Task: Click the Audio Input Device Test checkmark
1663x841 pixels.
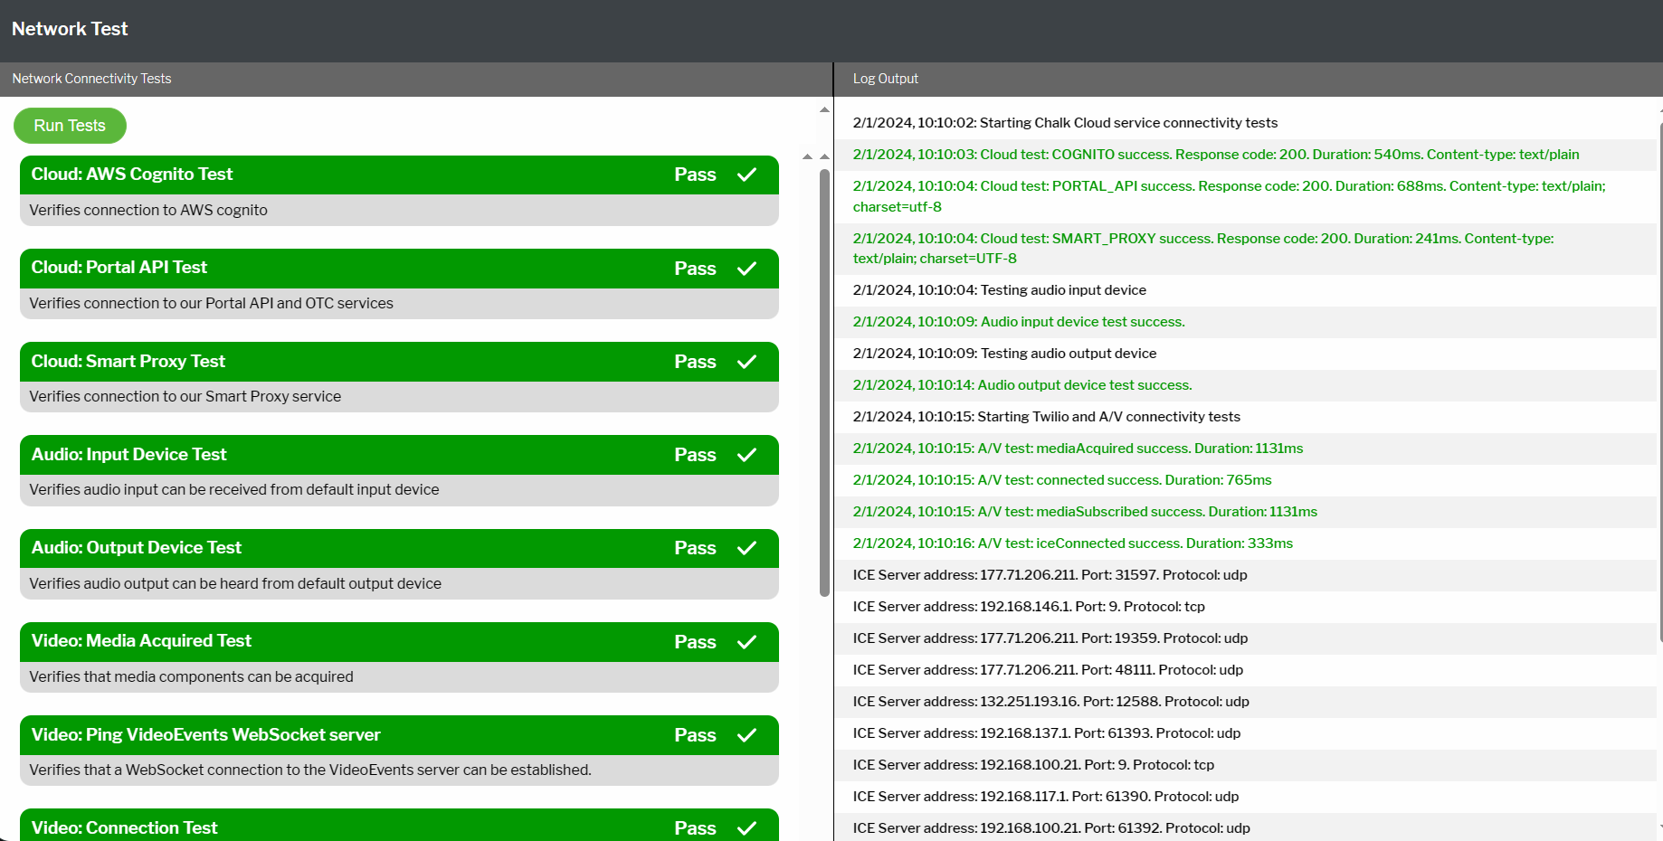Action: click(x=746, y=455)
